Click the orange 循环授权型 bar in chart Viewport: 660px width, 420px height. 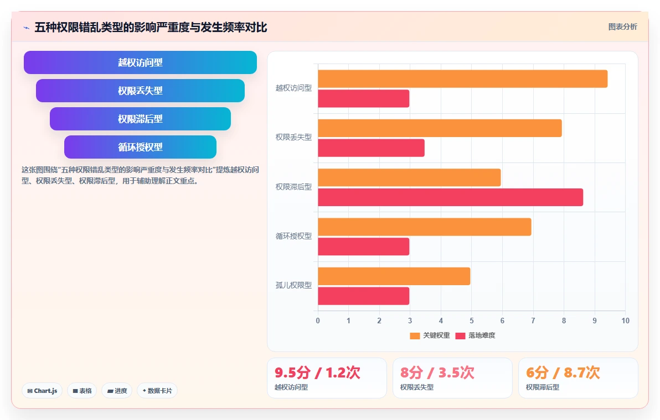tap(425, 227)
